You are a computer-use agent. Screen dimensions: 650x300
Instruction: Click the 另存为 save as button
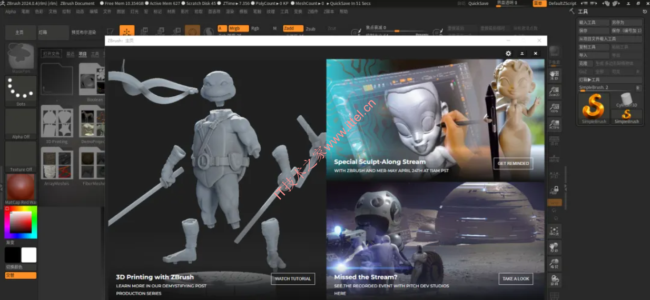point(626,23)
